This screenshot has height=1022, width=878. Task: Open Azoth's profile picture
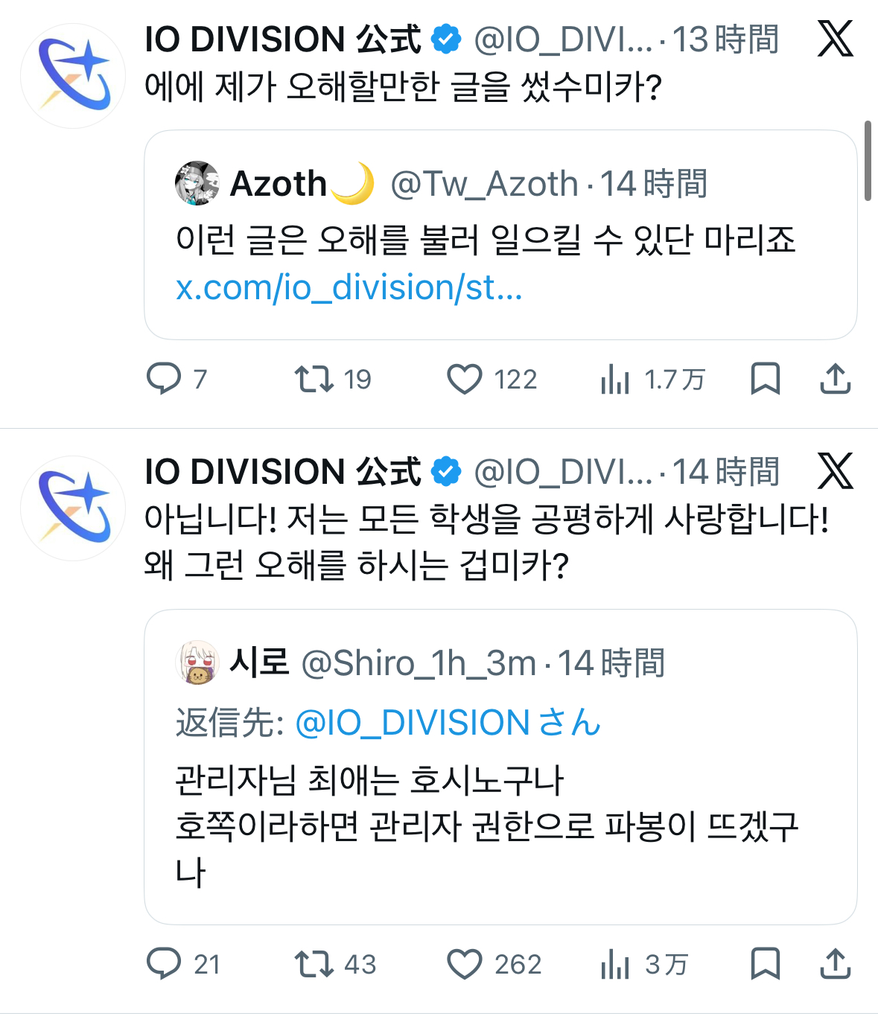197,183
